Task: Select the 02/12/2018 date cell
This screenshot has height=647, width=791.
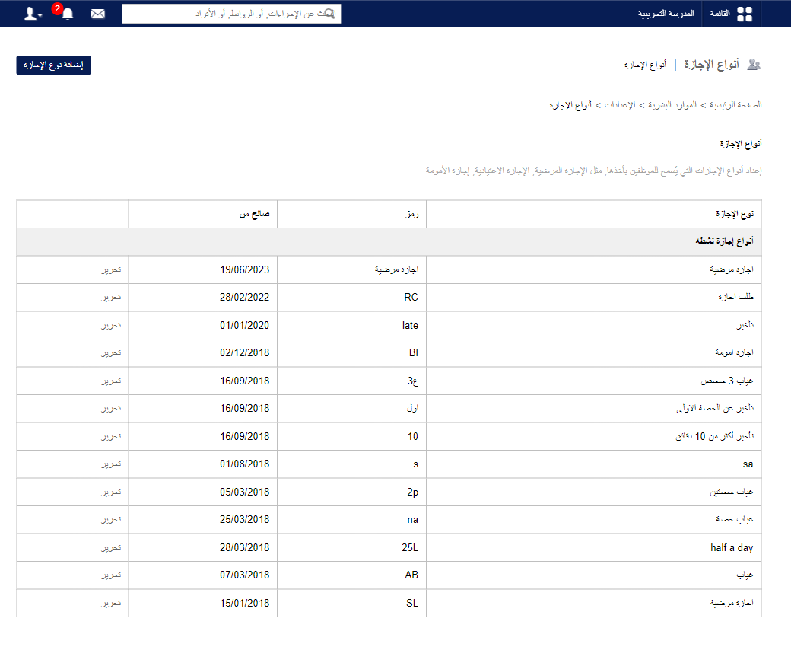Action: (203, 352)
